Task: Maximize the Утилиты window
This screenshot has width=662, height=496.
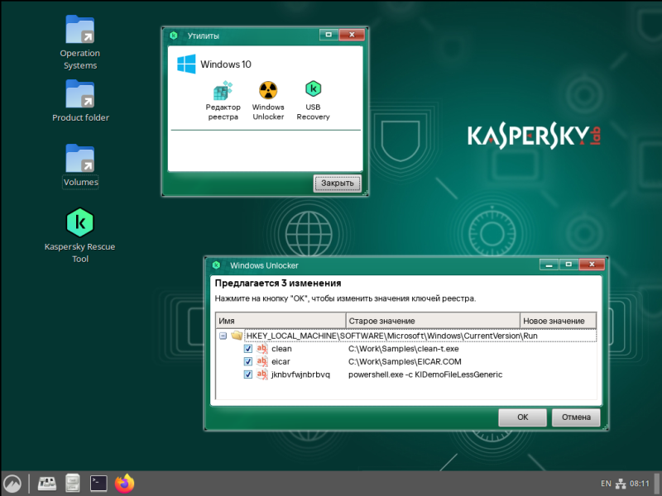Action: coord(329,35)
